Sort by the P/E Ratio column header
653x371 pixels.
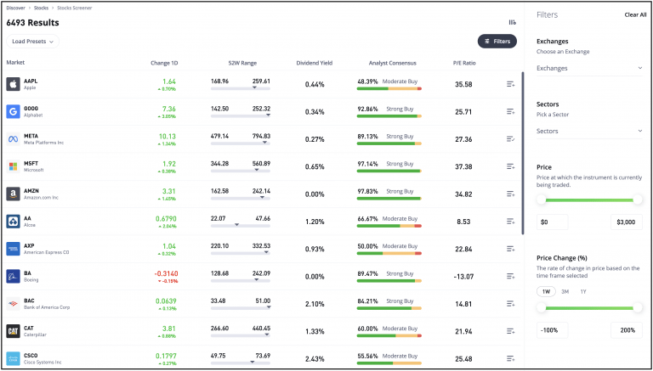[464, 63]
